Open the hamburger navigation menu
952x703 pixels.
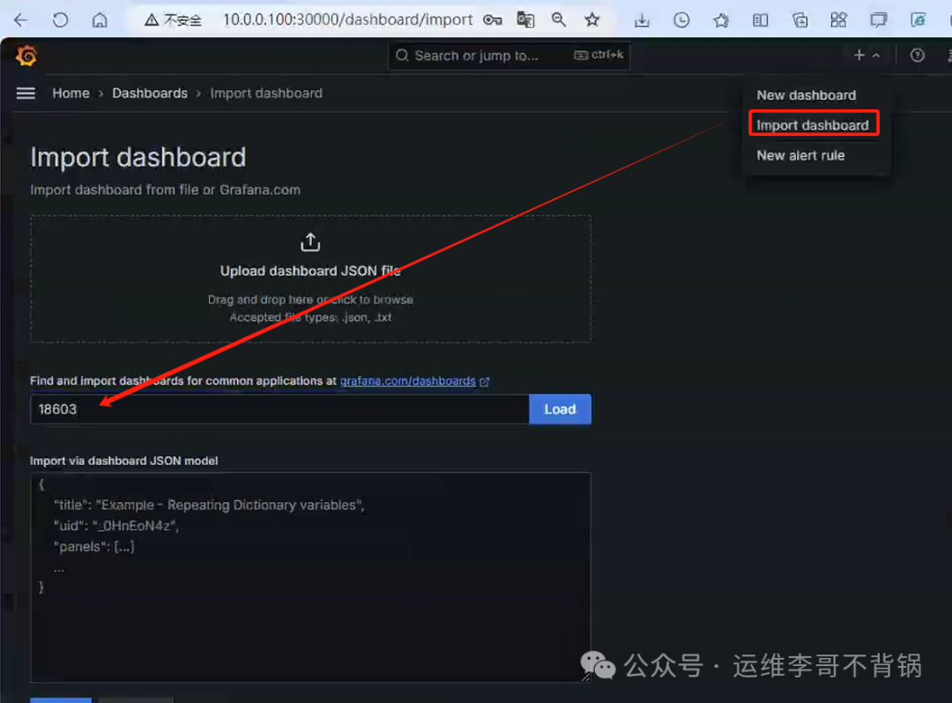coord(26,93)
